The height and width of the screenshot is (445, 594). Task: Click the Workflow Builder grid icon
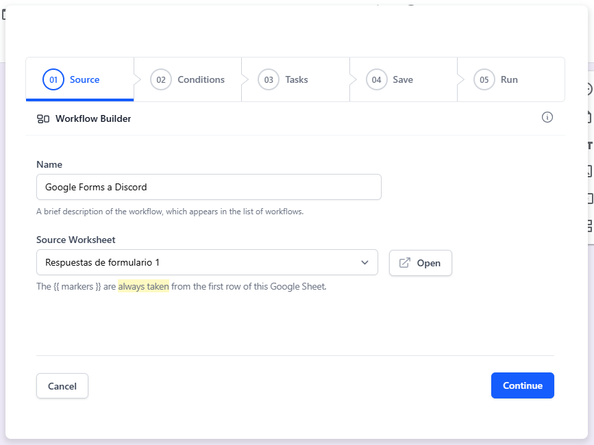[42, 118]
